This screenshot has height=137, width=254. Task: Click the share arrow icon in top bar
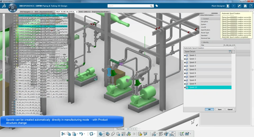239,6
